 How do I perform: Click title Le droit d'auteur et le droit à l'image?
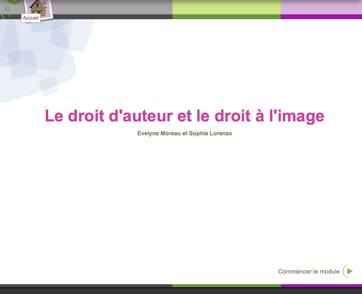pyautogui.click(x=184, y=116)
